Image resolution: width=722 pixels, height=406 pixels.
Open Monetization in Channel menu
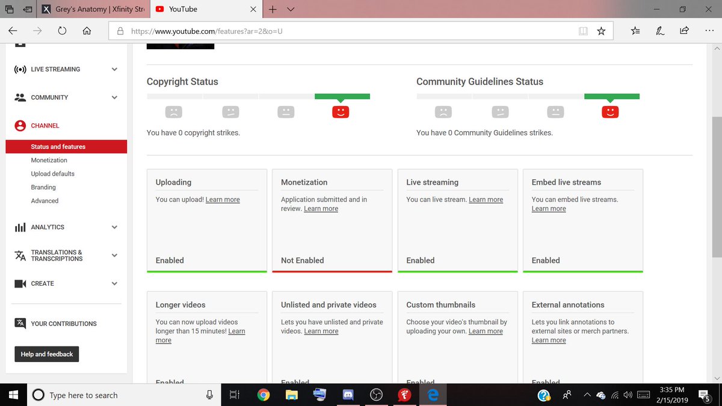tap(49, 161)
